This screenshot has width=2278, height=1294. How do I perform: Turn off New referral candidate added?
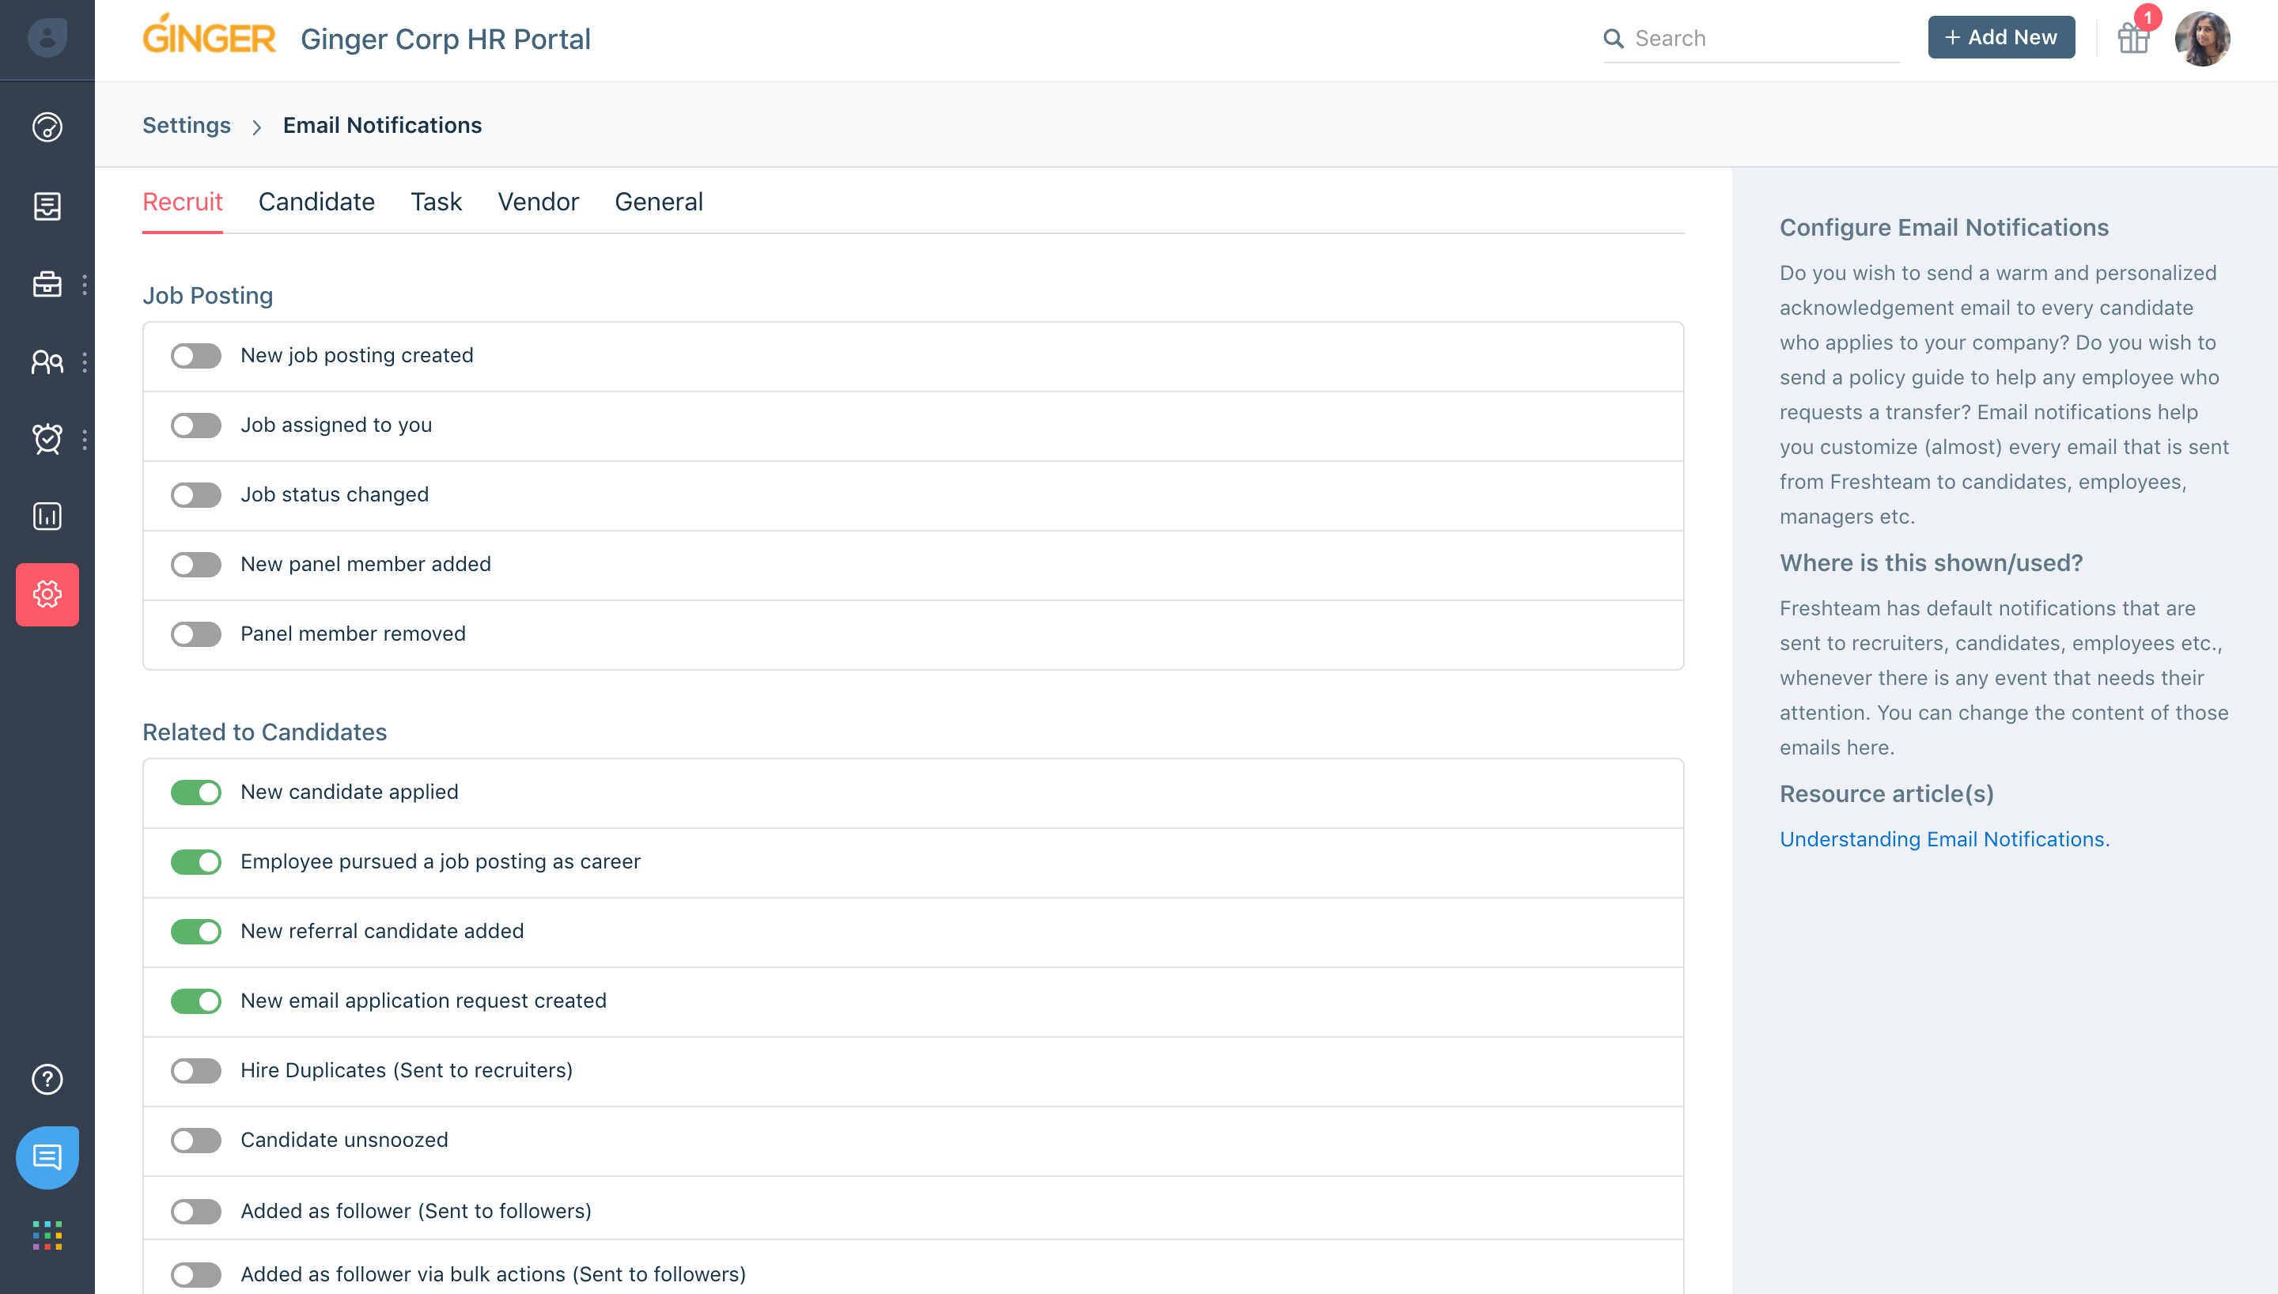click(195, 932)
